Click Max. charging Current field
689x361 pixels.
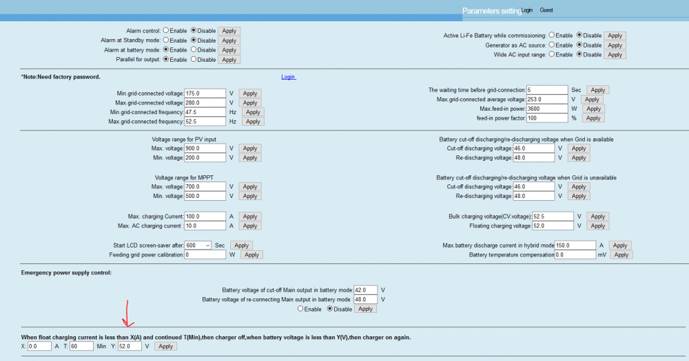click(x=205, y=216)
